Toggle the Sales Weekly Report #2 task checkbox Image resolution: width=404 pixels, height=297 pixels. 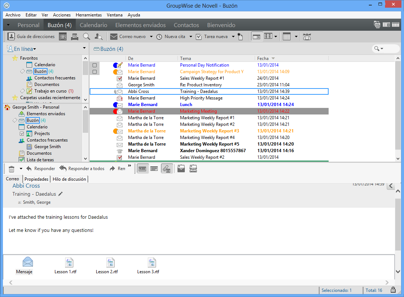pos(120,157)
